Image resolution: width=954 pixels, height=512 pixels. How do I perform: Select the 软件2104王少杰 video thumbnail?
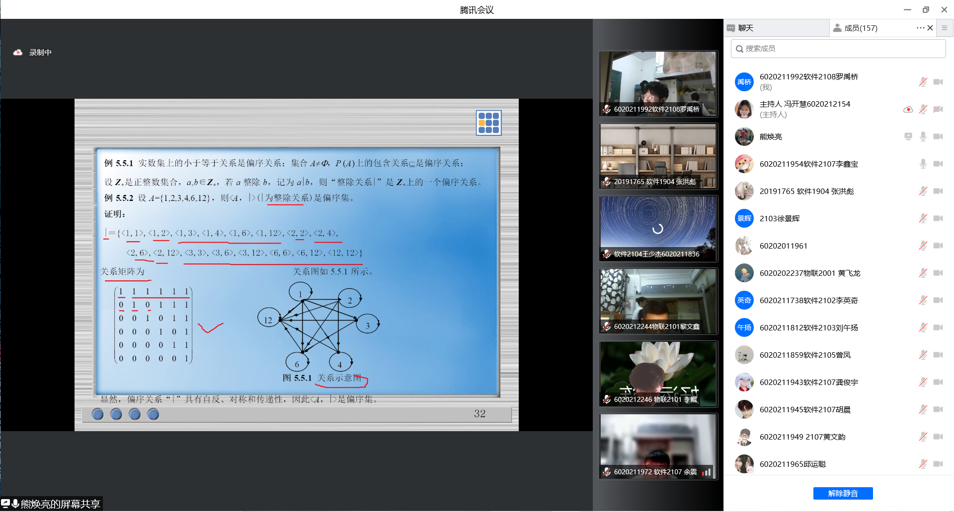(x=658, y=228)
